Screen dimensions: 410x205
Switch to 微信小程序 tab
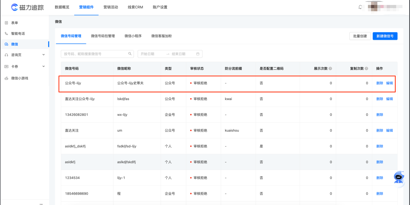click(x=133, y=36)
